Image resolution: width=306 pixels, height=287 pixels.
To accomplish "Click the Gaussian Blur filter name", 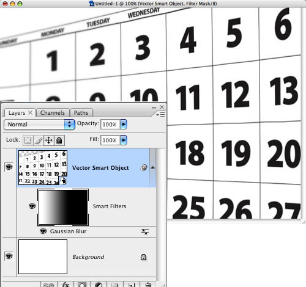I will (68, 231).
